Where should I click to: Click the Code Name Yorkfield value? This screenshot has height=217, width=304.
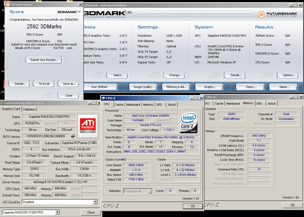[137, 120]
